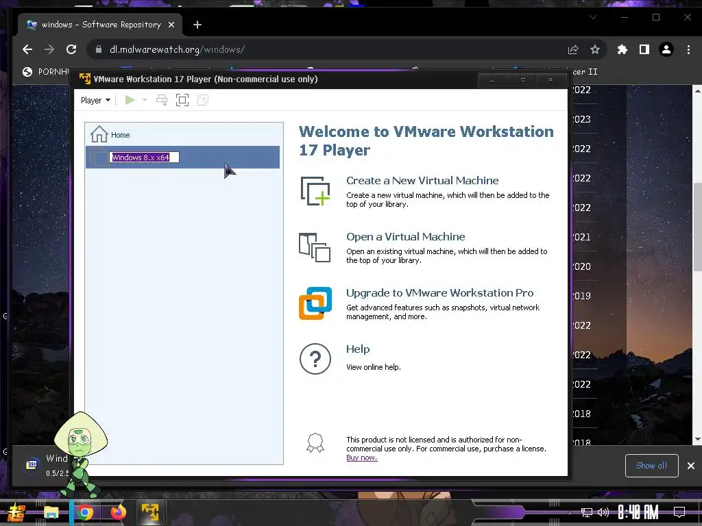Select Home in the VMware library
The width and height of the screenshot is (702, 526).
(x=182, y=134)
